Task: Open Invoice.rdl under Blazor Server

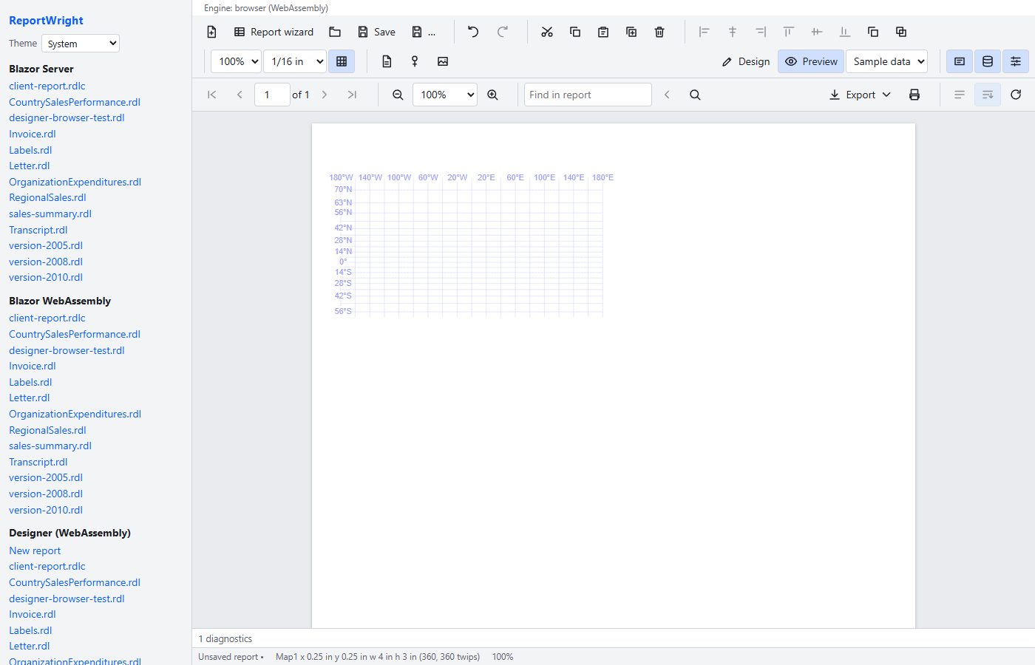Action: pyautogui.click(x=33, y=134)
